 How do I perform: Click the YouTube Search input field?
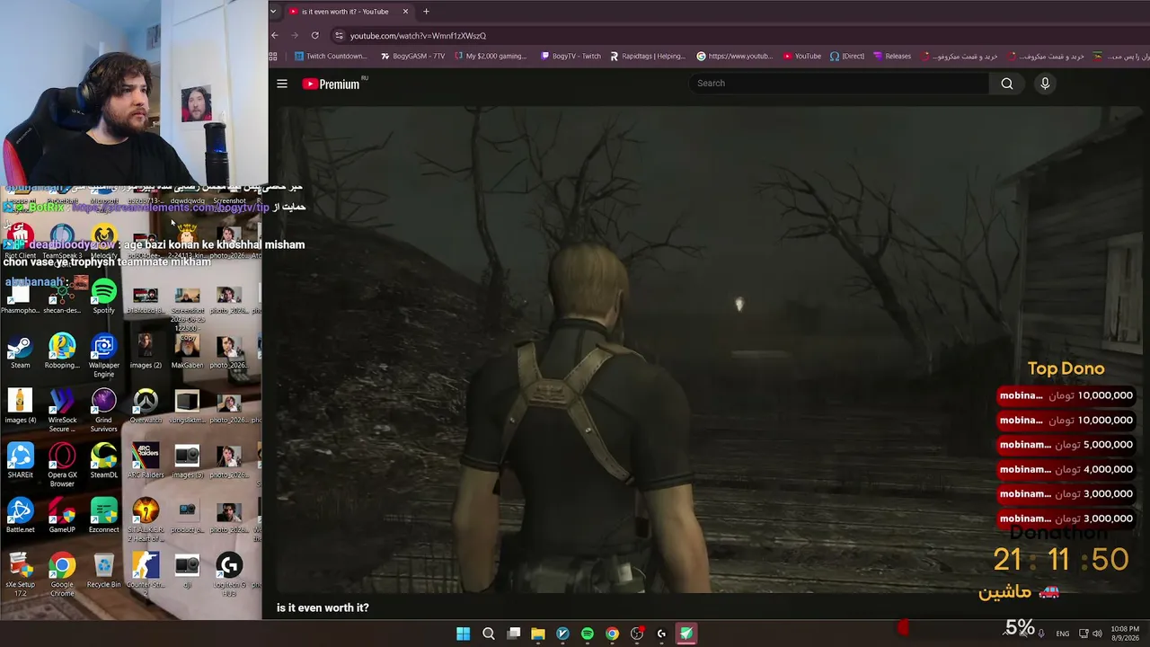point(839,84)
